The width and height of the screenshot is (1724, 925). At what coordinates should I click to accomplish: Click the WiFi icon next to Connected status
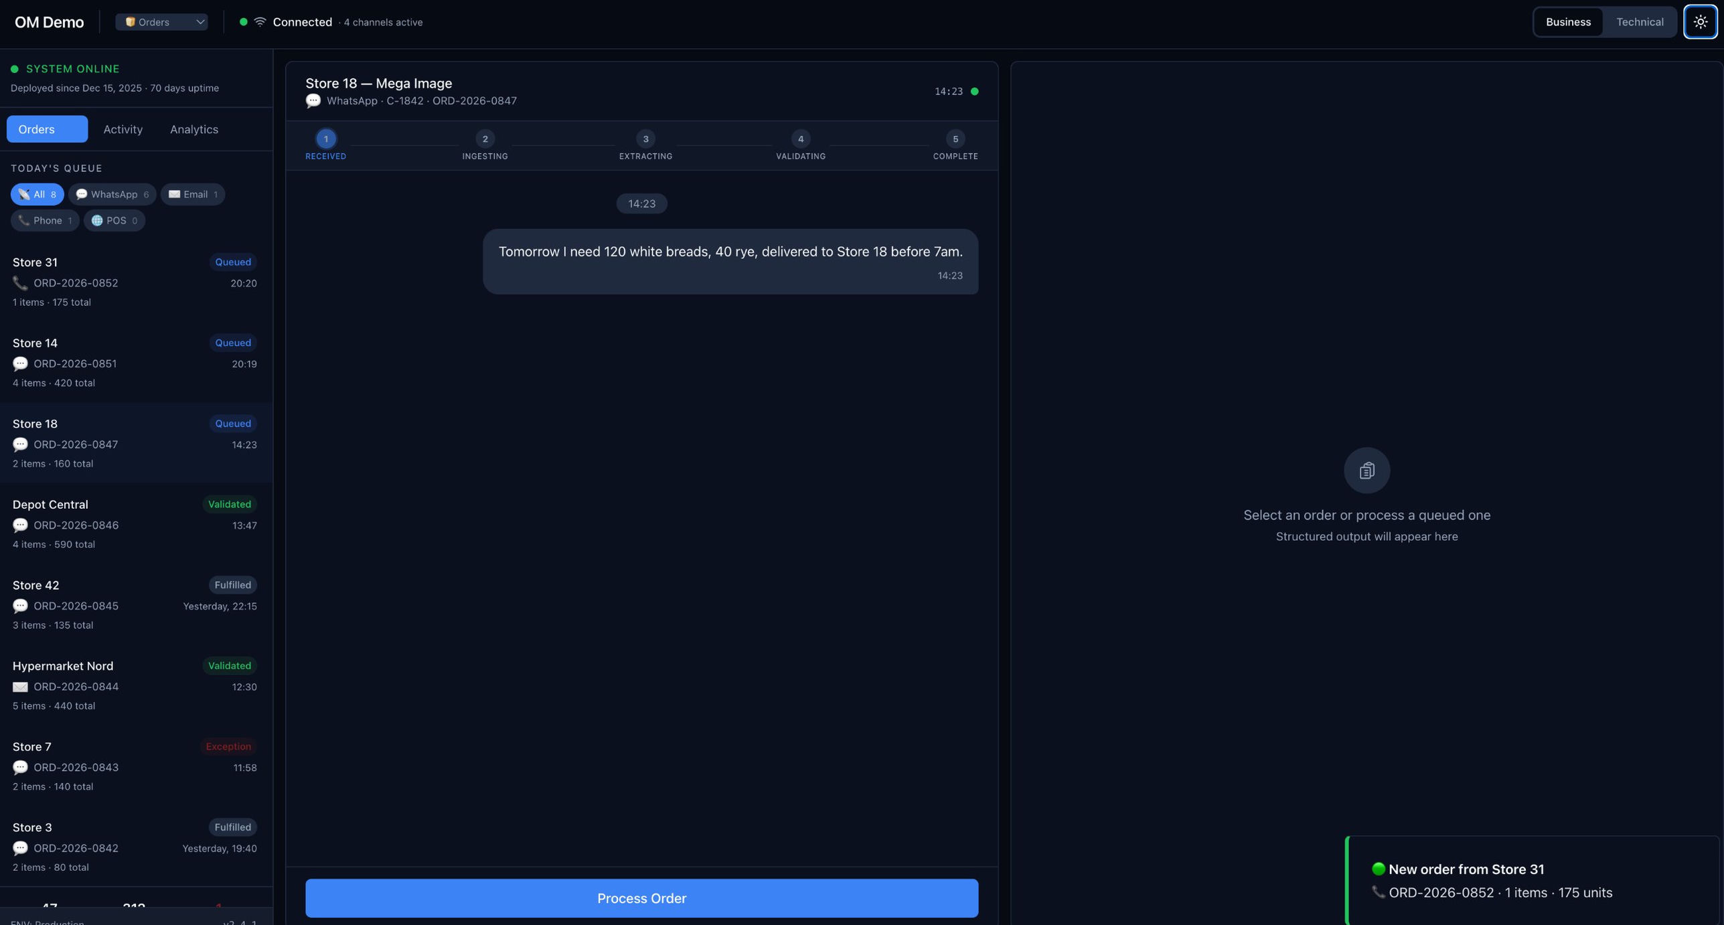click(x=259, y=21)
